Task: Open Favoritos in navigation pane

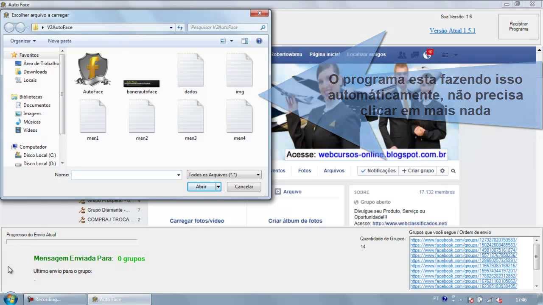Action: pyautogui.click(x=29, y=55)
